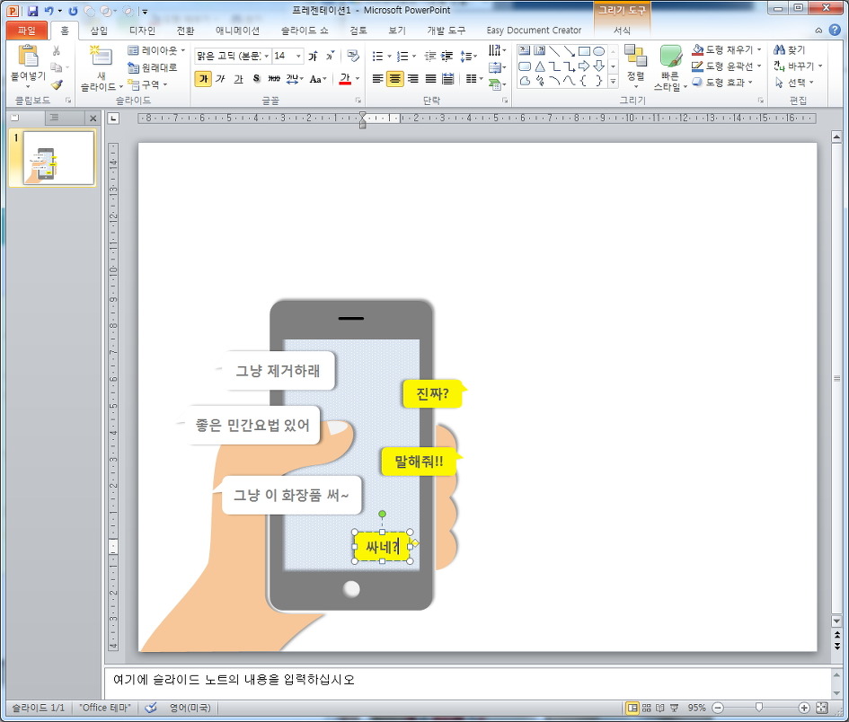Toggle center text alignment
The width and height of the screenshot is (849, 722).
click(x=394, y=79)
